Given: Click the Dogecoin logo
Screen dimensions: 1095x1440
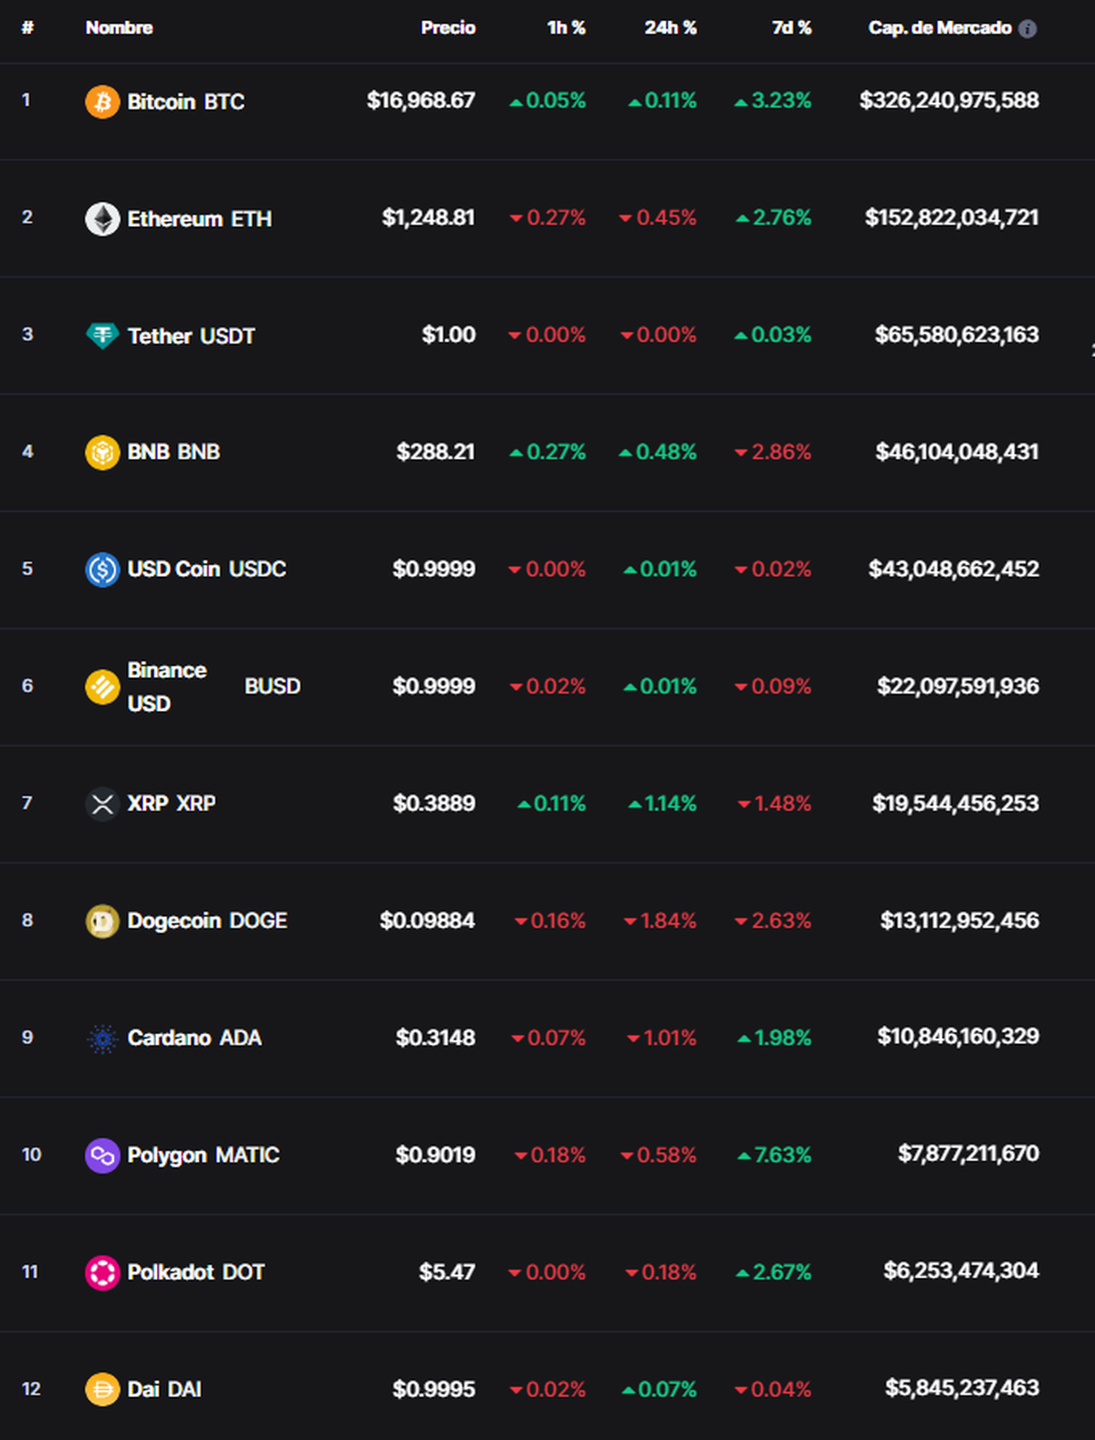Looking at the screenshot, I should point(102,920).
